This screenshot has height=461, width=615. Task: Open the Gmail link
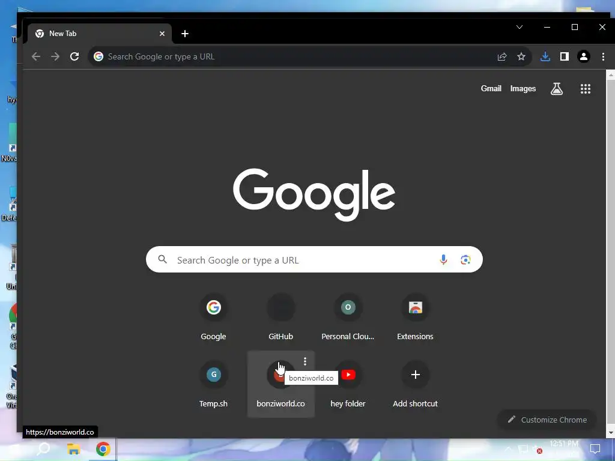coord(491,89)
